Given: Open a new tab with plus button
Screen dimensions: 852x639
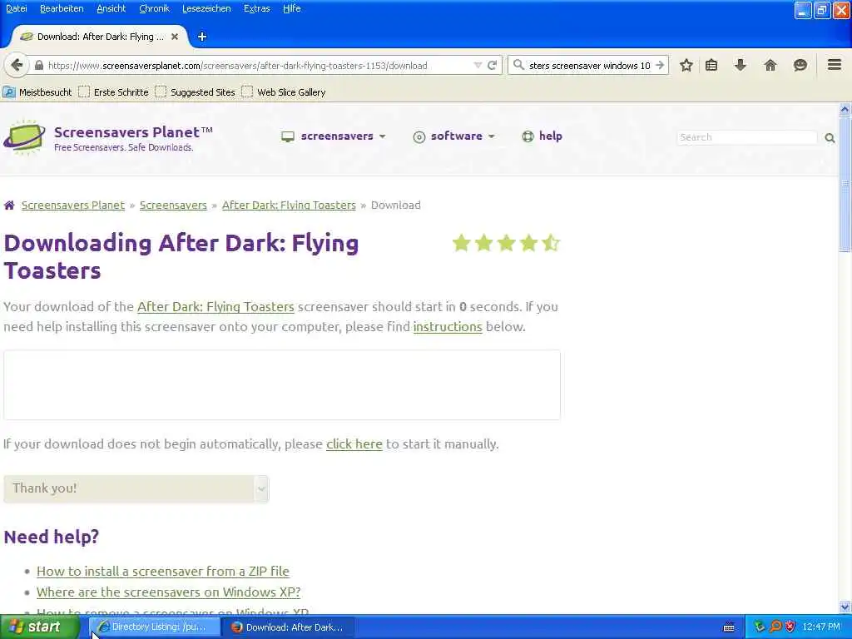Looking at the screenshot, I should pos(202,37).
